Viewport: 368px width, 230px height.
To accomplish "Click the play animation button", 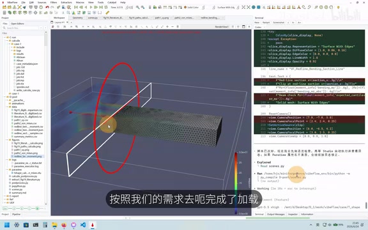I will pyautogui.click(x=91, y=7).
